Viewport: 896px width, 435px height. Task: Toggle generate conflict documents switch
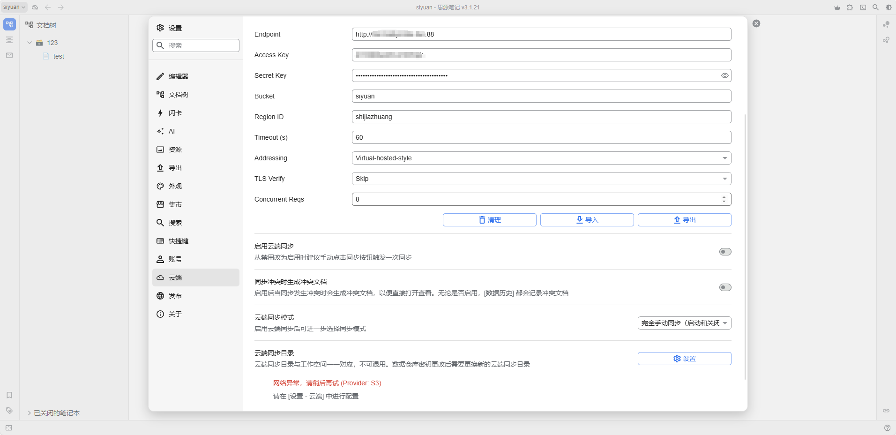coord(725,287)
